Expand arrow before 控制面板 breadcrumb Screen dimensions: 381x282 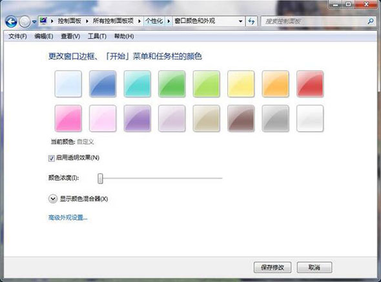tap(52, 21)
